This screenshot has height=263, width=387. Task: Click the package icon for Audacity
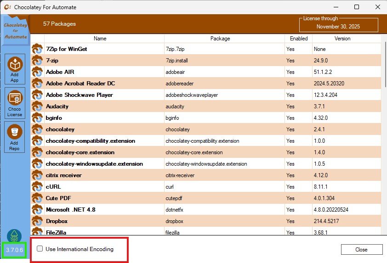click(37, 106)
